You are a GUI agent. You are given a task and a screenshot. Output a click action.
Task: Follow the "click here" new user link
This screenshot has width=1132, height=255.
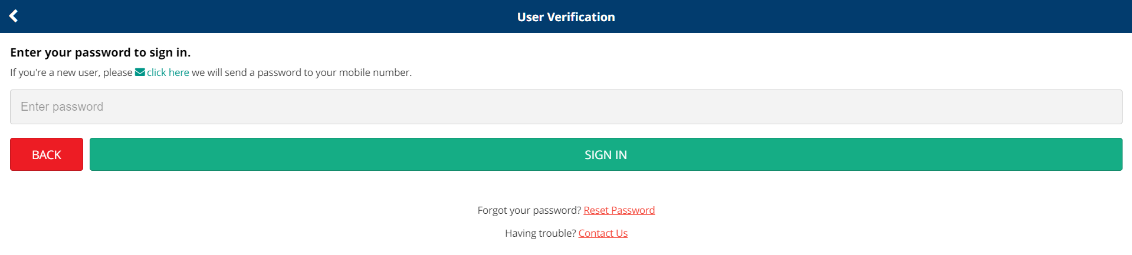[x=168, y=72]
